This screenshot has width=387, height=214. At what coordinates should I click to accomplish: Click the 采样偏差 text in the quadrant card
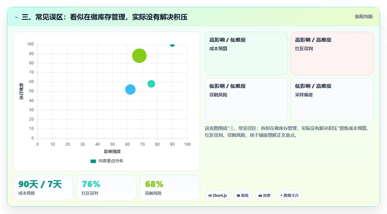click(x=304, y=95)
